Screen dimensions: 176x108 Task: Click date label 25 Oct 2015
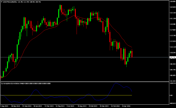93,106
